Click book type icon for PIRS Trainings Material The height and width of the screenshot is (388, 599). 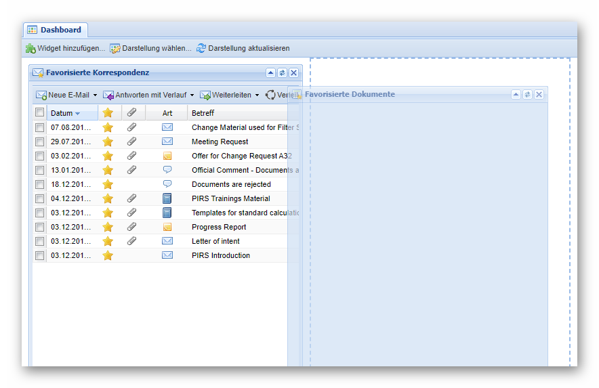[167, 198]
